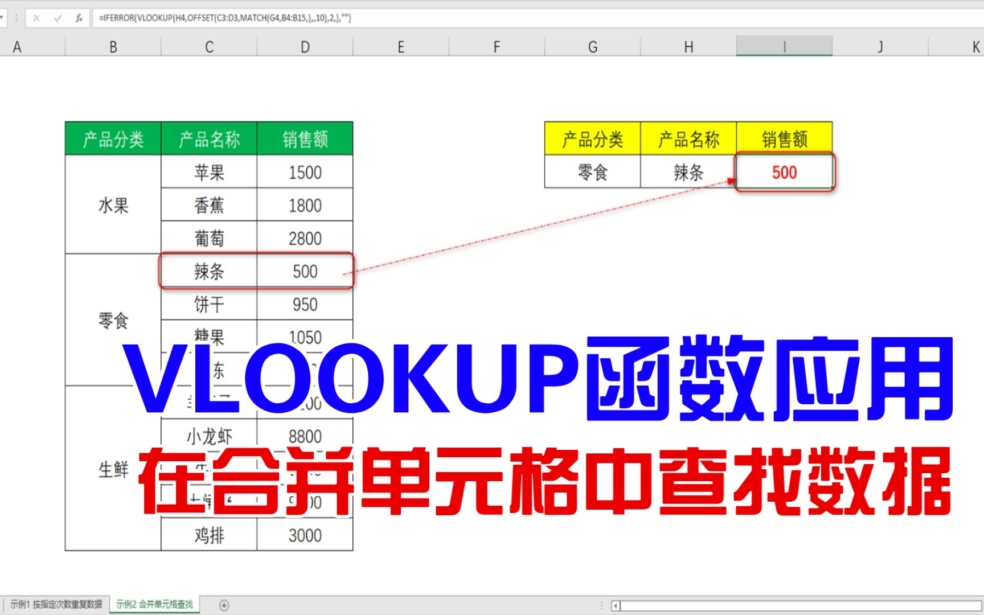The height and width of the screenshot is (615, 984).
Task: Select the cell containing 苹果
Action: 208,171
